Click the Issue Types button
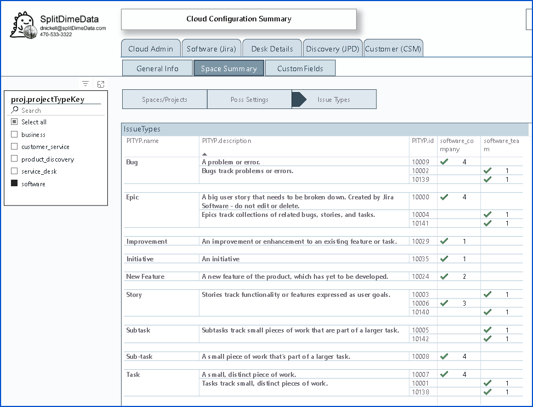 [x=334, y=99]
